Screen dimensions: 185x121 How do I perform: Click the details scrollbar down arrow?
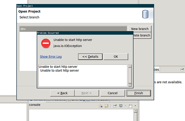click(x=130, y=85)
